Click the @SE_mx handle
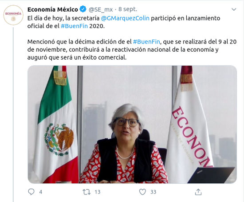The height and width of the screenshot is (202, 244). (101, 10)
